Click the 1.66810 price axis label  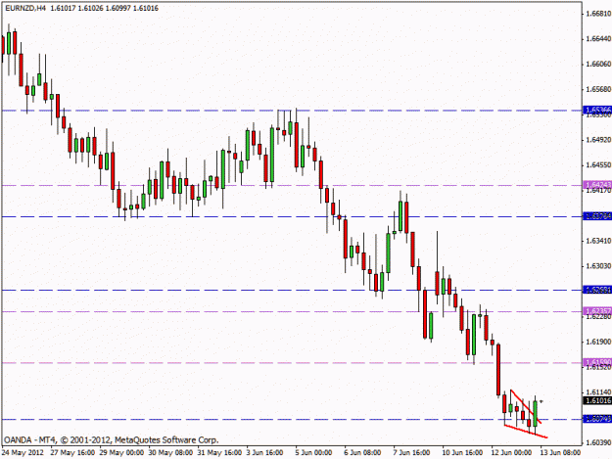point(598,14)
